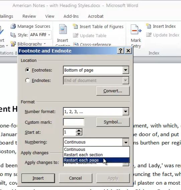This screenshot has height=190, width=181.
Task: Click the Manage Sources icon
Action: click(13, 26)
